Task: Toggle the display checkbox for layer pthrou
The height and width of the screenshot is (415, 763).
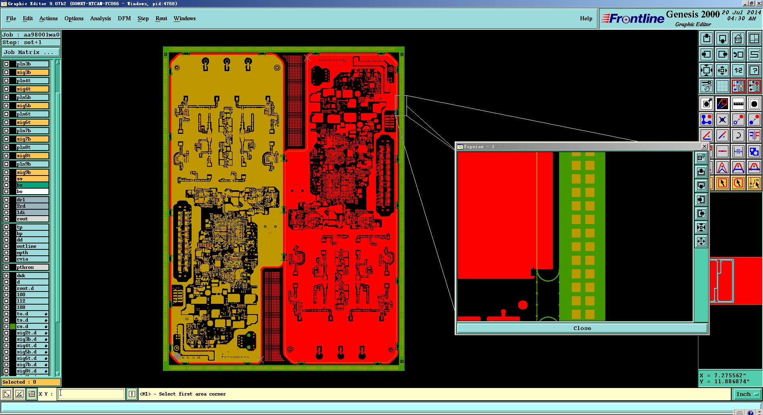Action: tap(6, 267)
